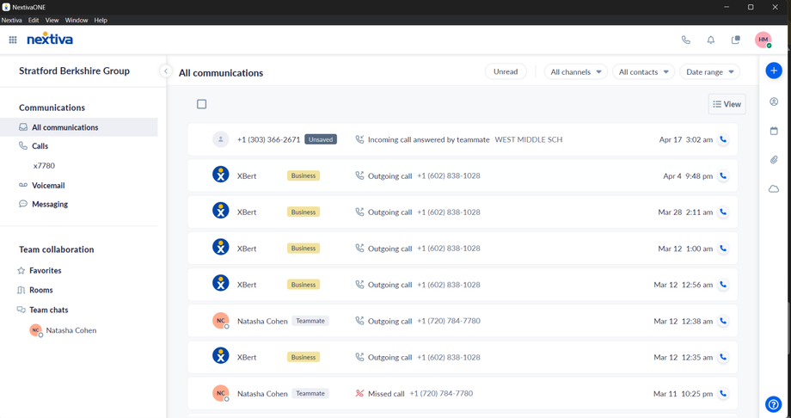This screenshot has height=418, width=791.
Task: Tick the select all communications checkbox
Action: [x=202, y=104]
